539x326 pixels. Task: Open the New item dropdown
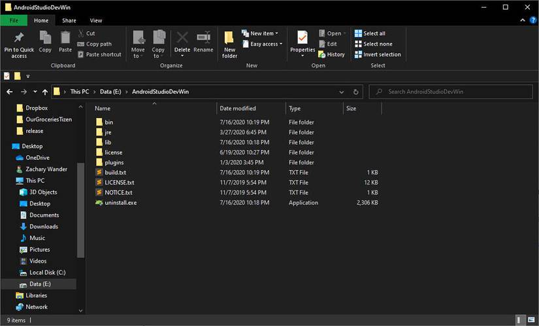tap(260, 33)
